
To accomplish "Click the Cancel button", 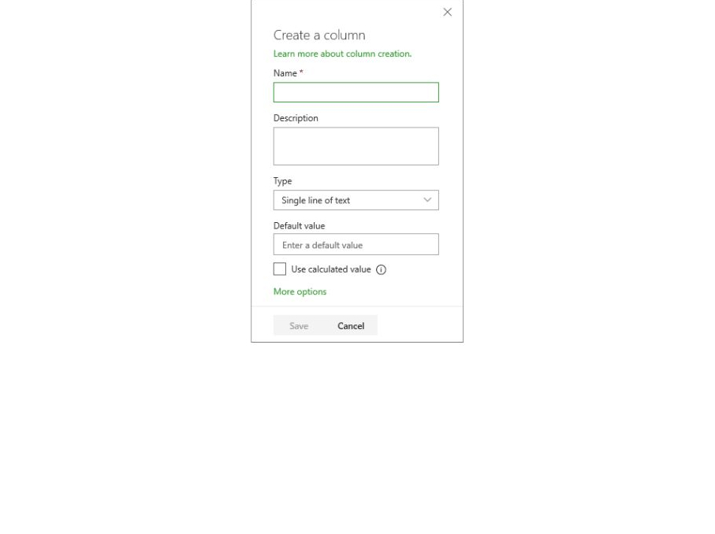I will coord(351,326).
